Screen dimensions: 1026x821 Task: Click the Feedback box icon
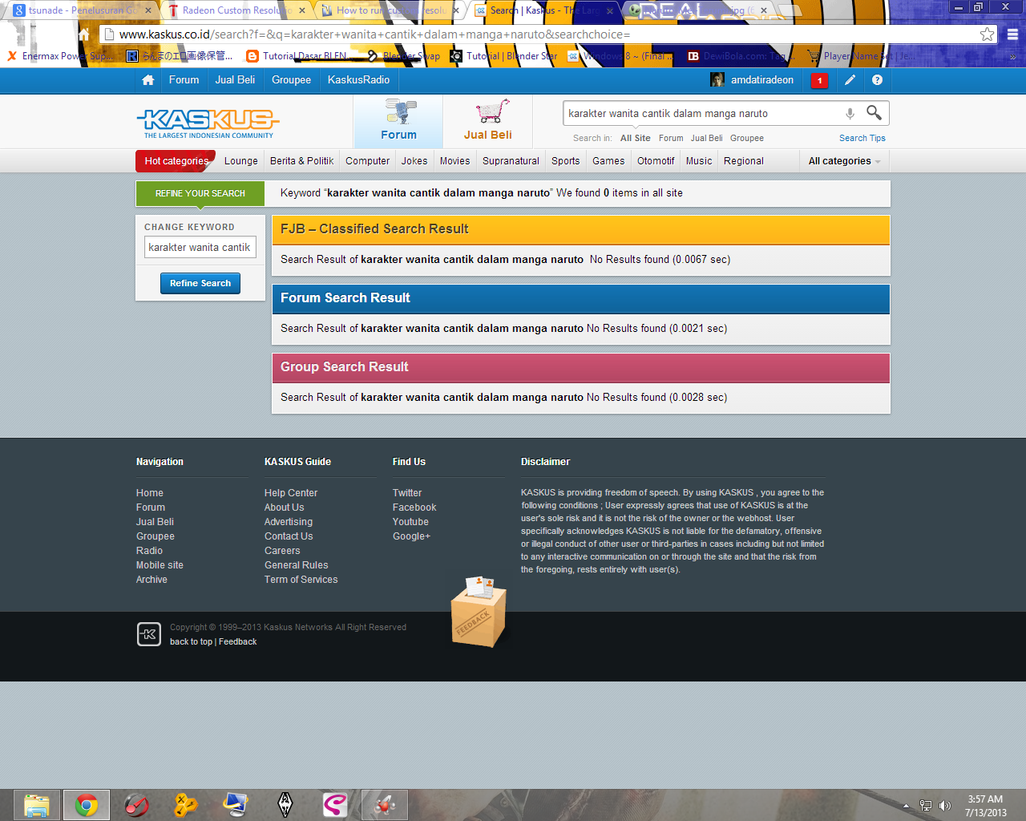(479, 612)
